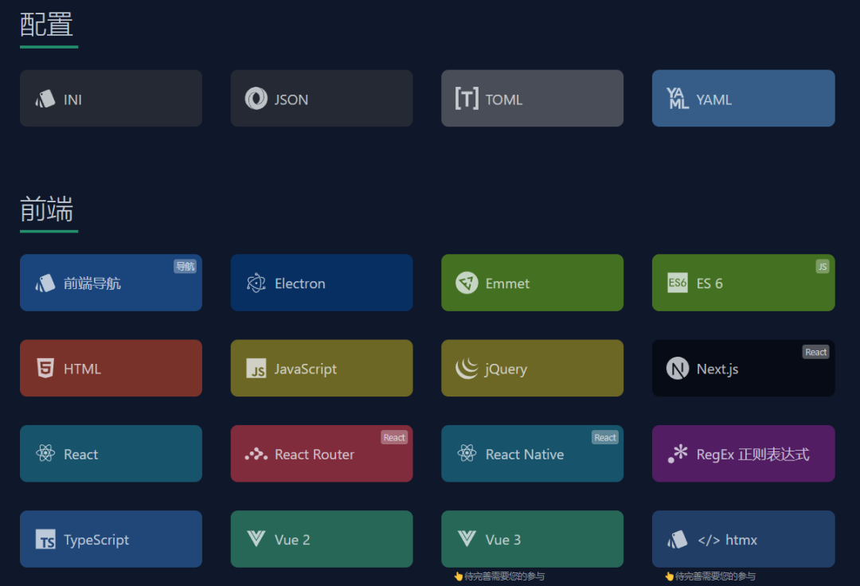
Task: Open the Emmet reference card
Action: (532, 283)
